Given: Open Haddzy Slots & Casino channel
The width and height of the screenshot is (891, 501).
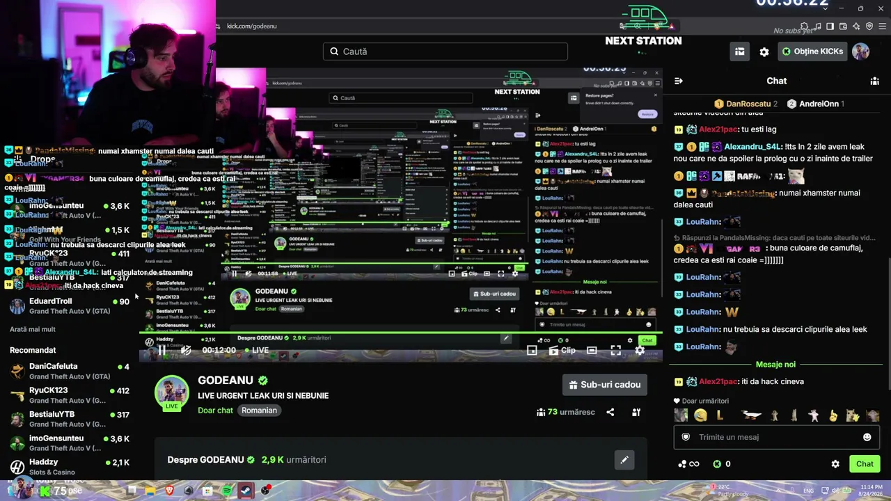Looking at the screenshot, I should coord(70,467).
